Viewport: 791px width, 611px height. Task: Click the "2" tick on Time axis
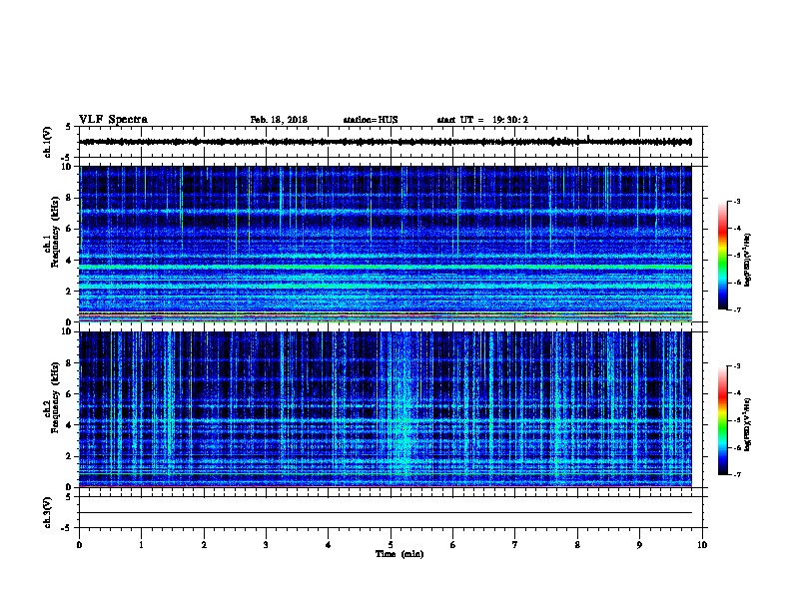click(x=204, y=545)
